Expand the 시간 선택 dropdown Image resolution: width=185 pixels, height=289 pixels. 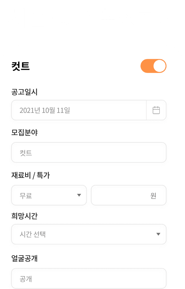point(89,234)
